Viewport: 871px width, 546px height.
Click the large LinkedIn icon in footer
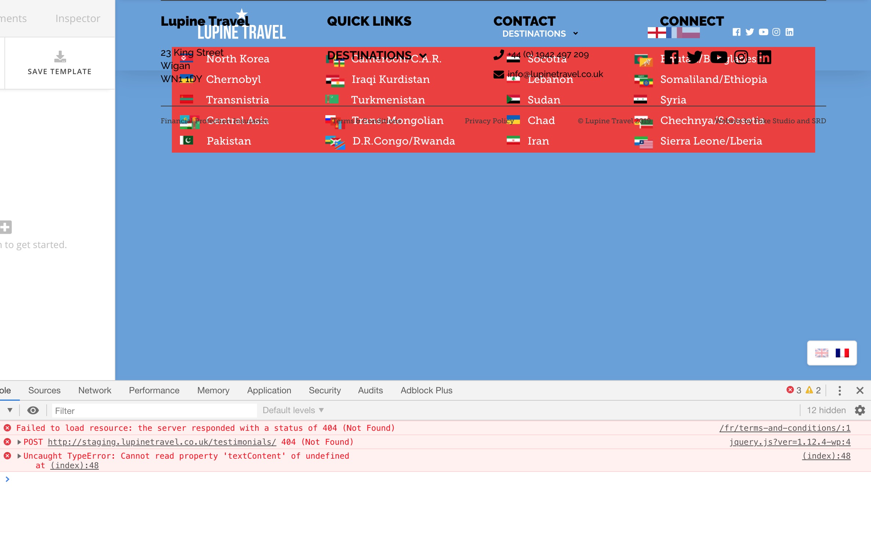764,58
